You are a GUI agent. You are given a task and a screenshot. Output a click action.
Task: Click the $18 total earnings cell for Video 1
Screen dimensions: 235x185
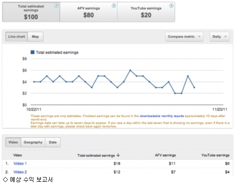117,163
